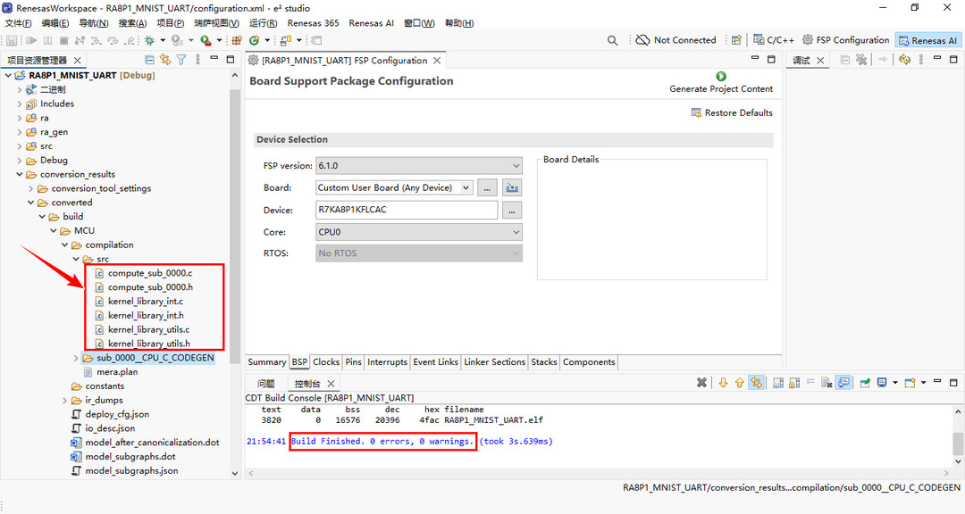Image resolution: width=965 pixels, height=514 pixels.
Task: Jump to next error with down arrow
Action: pos(723,383)
